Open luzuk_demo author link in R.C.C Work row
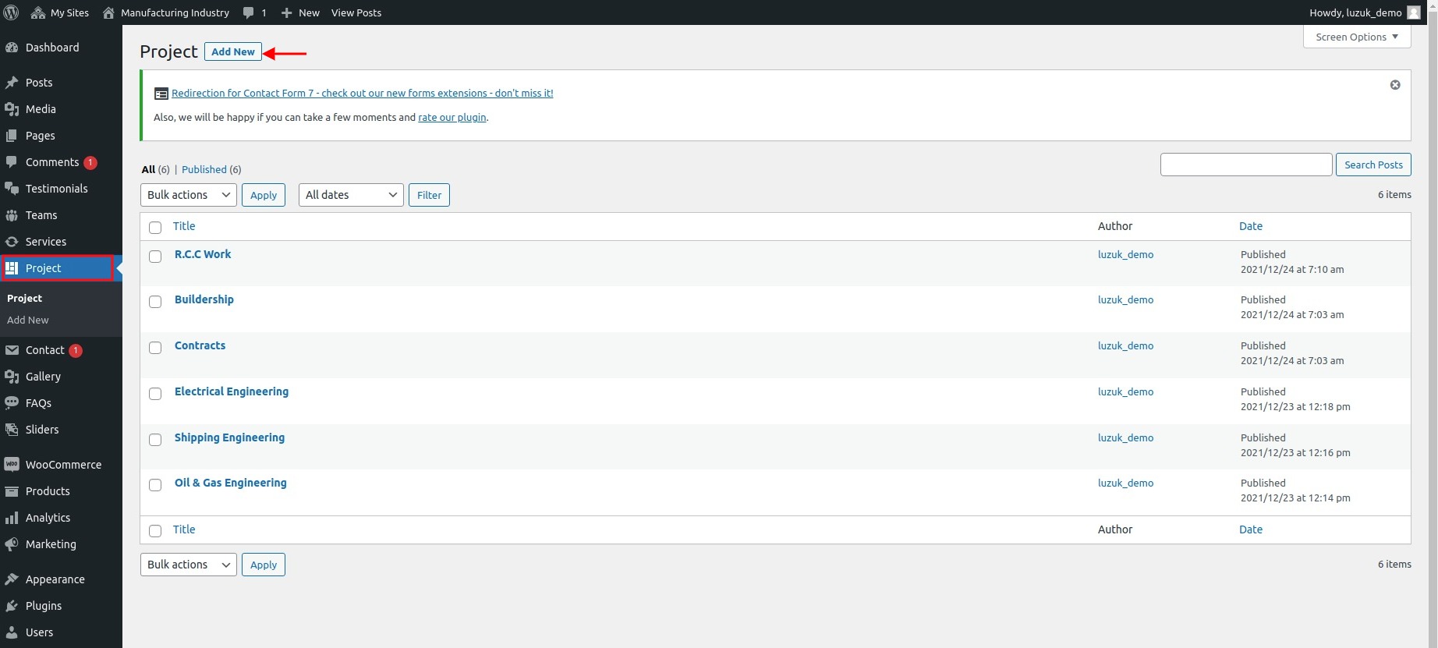Screen dimensions: 1438x648 [1125, 254]
